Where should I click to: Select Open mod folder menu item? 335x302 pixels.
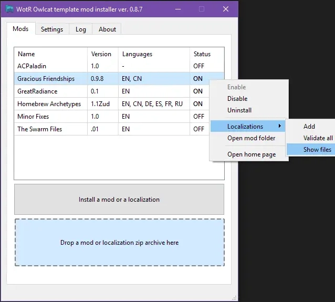coord(251,138)
